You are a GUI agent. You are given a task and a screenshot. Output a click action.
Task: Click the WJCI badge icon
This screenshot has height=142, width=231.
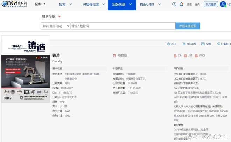(196, 56)
